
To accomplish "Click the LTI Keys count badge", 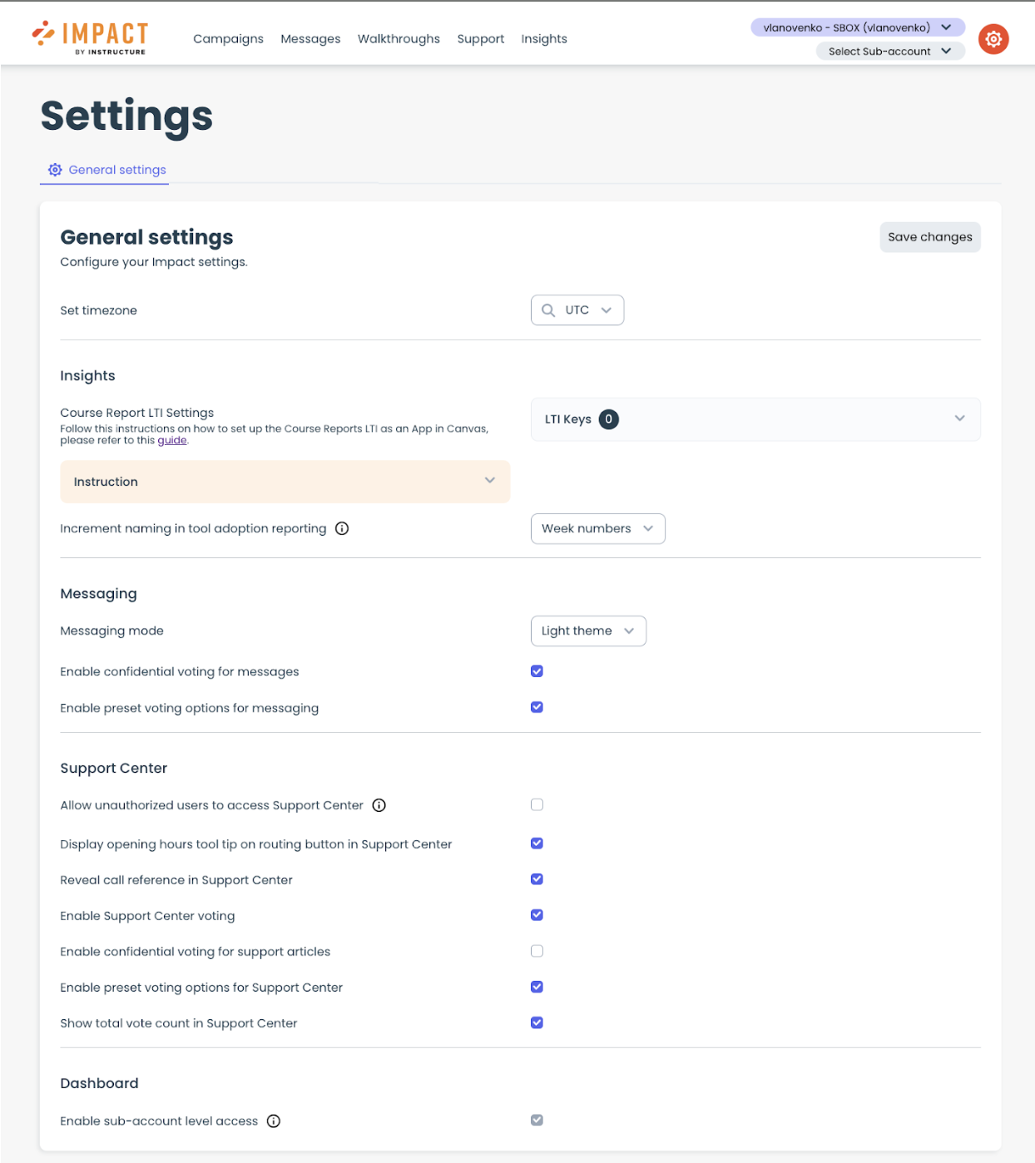I will 608,419.
